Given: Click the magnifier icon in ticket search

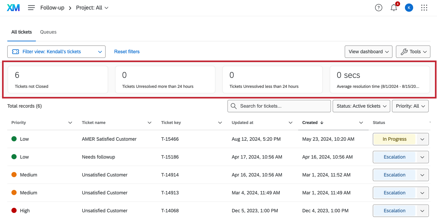Looking at the screenshot, I should [x=234, y=106].
